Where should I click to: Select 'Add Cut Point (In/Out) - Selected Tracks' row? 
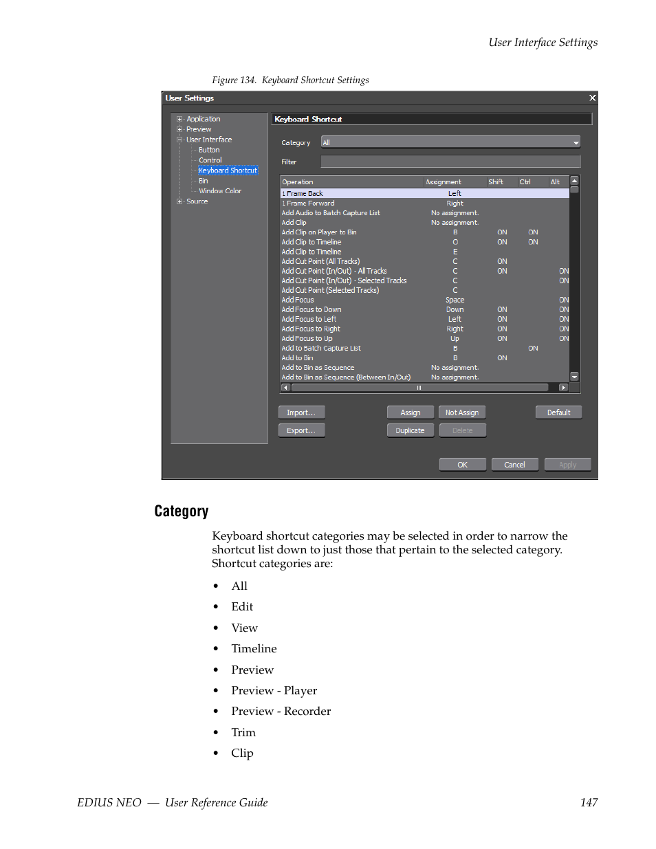click(425, 280)
